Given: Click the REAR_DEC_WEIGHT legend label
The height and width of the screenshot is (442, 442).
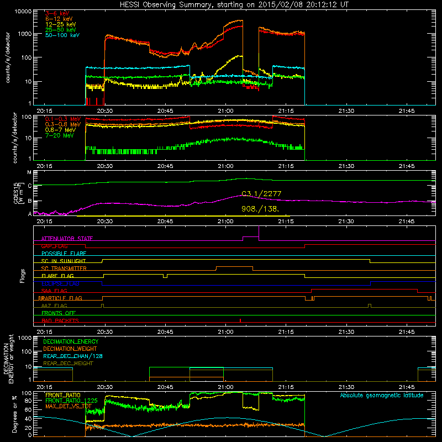Looking at the screenshot, I should tap(68, 364).
